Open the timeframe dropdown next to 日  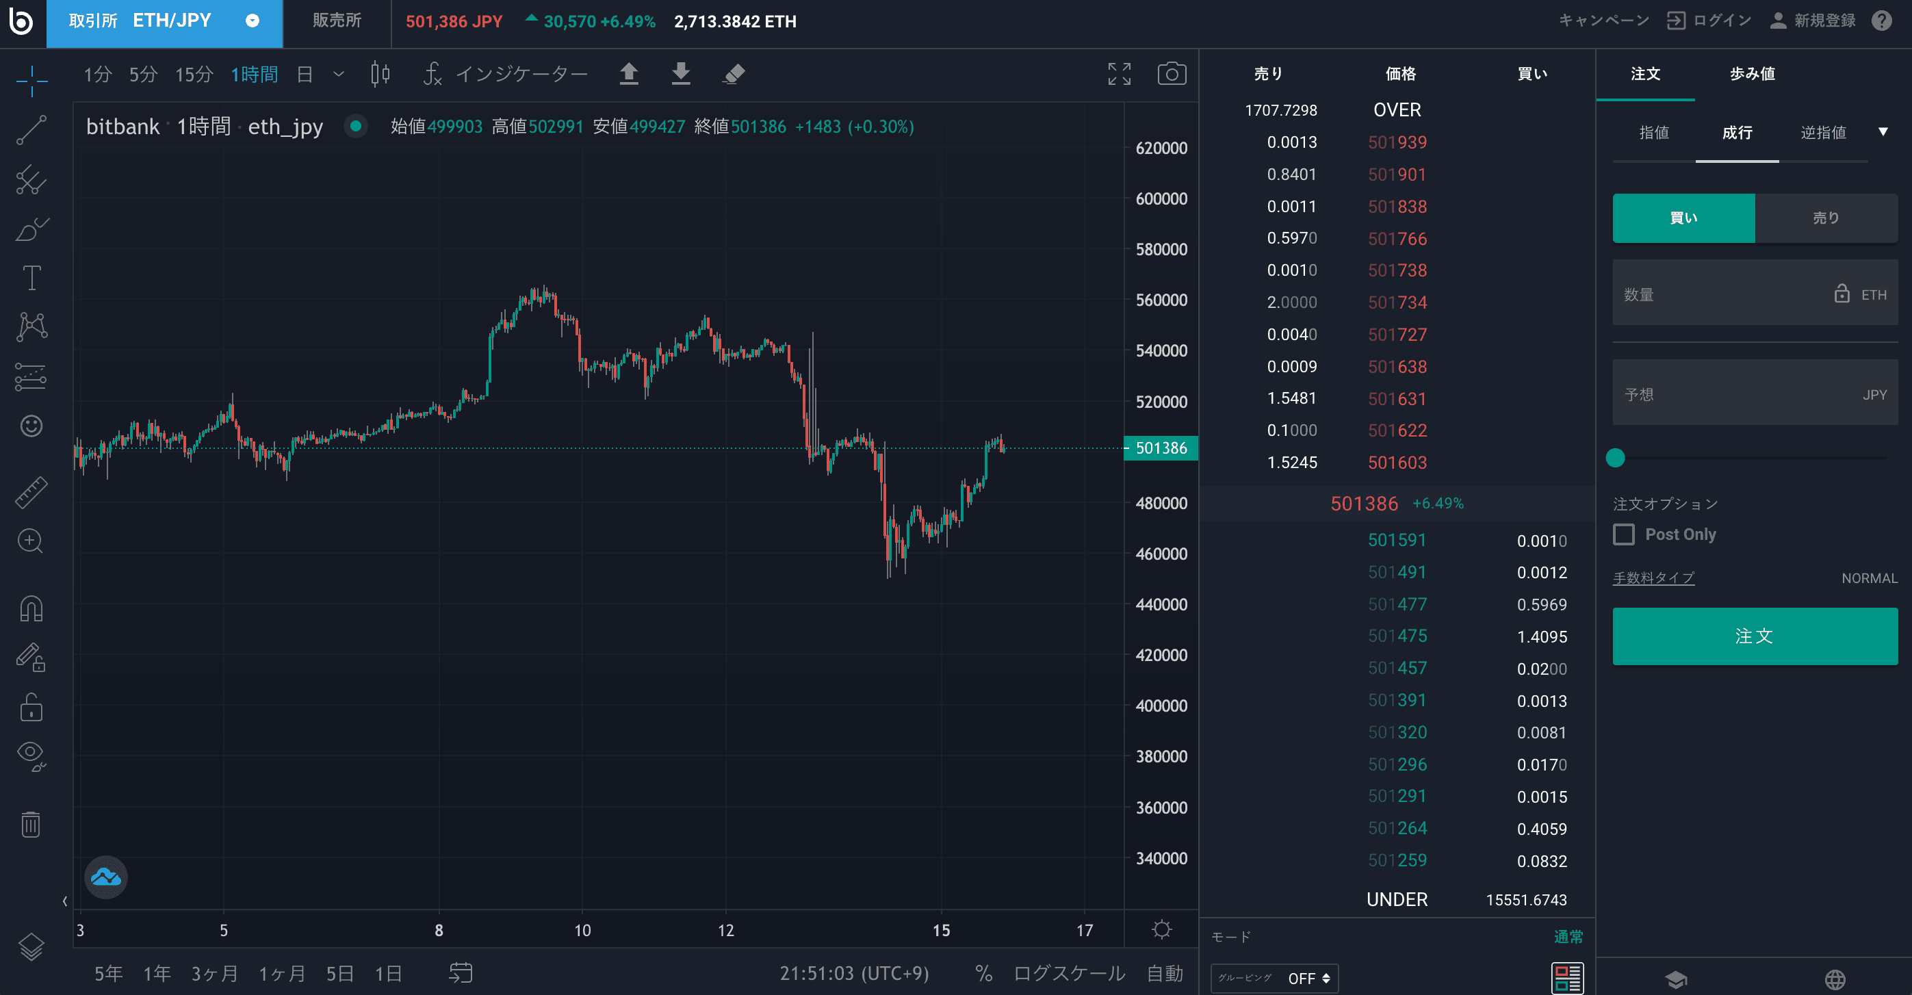click(x=339, y=73)
